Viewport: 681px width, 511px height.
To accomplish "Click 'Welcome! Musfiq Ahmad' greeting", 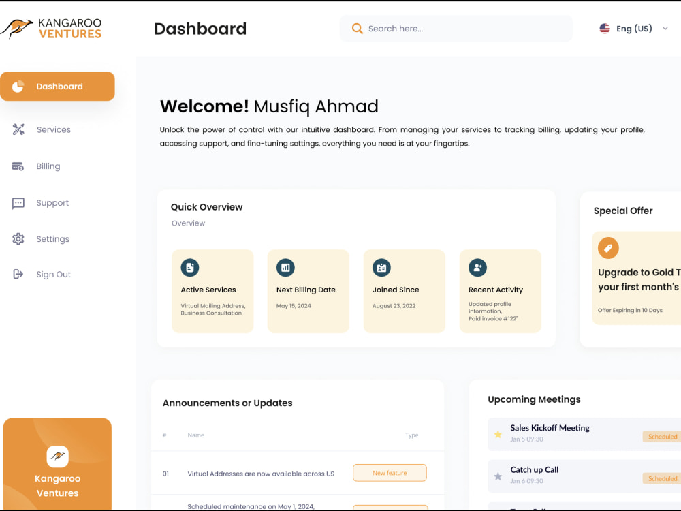I will click(x=269, y=106).
